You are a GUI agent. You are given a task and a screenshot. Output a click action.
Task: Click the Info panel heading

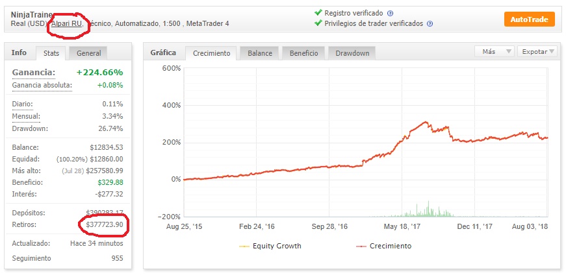[19, 53]
